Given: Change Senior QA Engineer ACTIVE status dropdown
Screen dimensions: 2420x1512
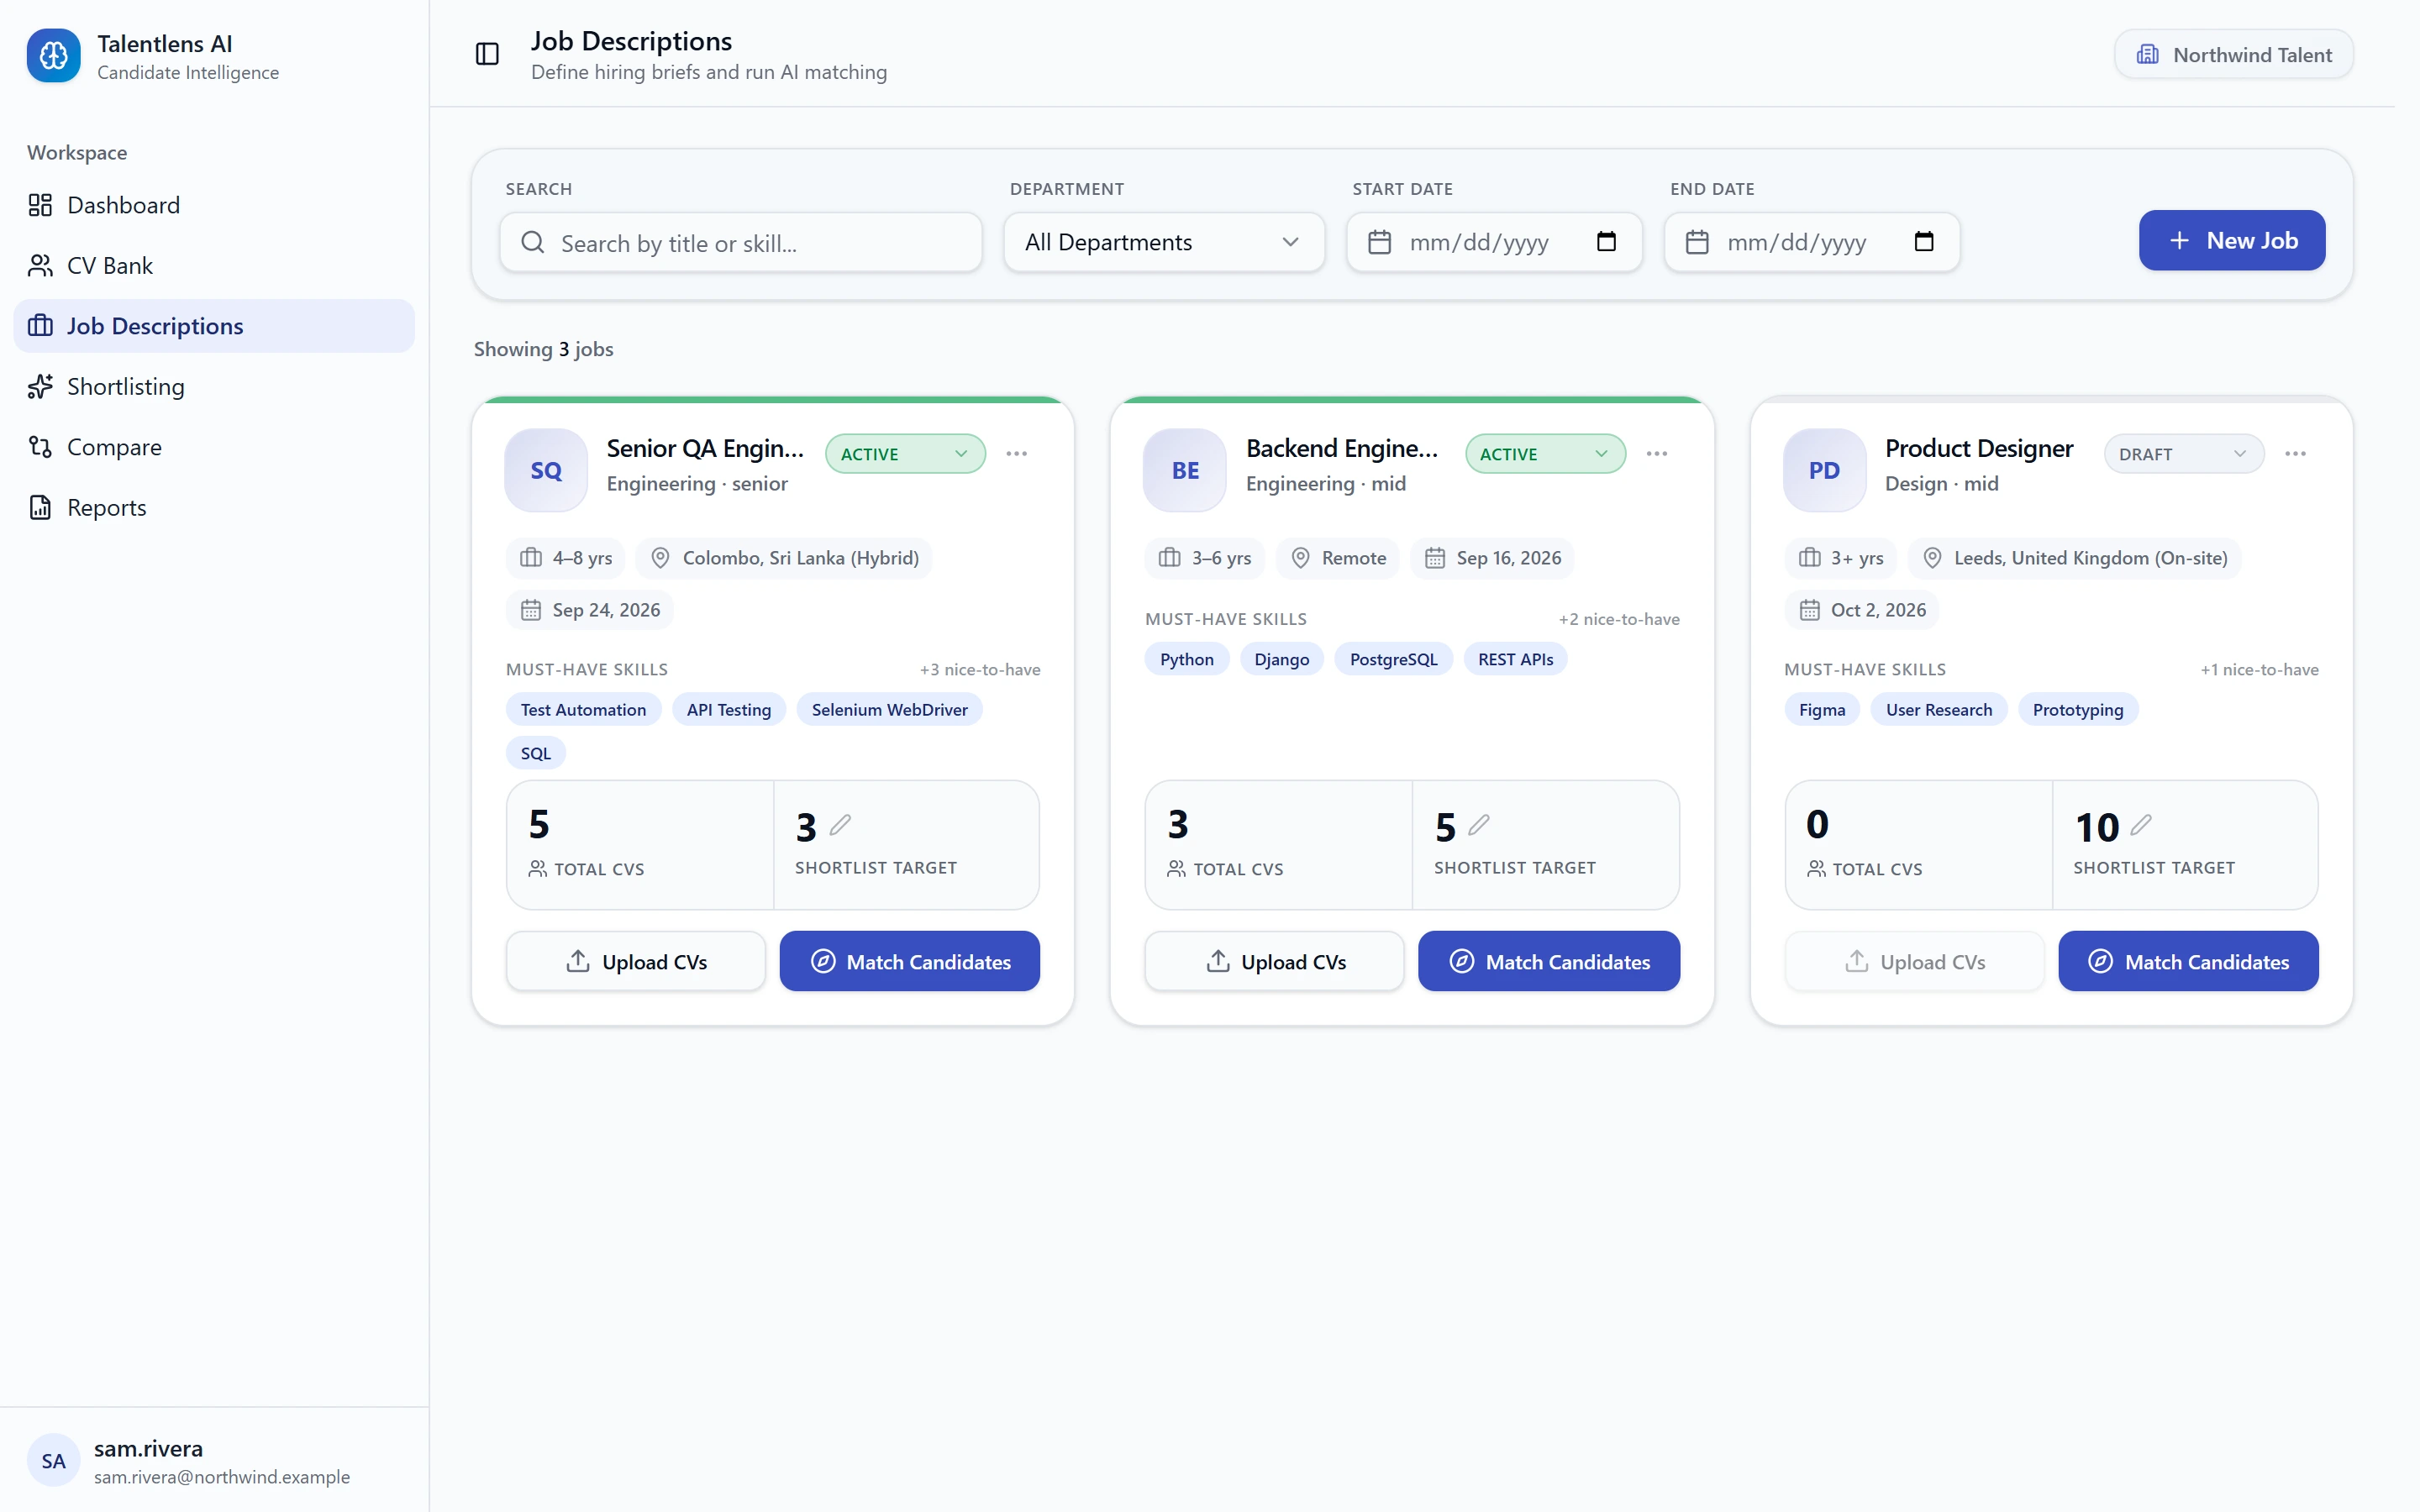Looking at the screenshot, I should pyautogui.click(x=905, y=454).
